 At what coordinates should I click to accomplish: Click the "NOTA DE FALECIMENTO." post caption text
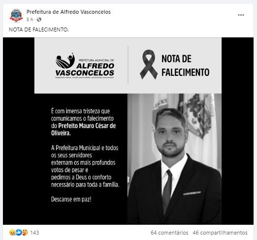pyautogui.click(x=39, y=30)
